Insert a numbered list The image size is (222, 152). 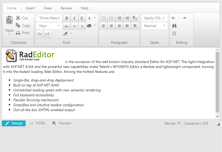pyautogui.click(x=111, y=18)
